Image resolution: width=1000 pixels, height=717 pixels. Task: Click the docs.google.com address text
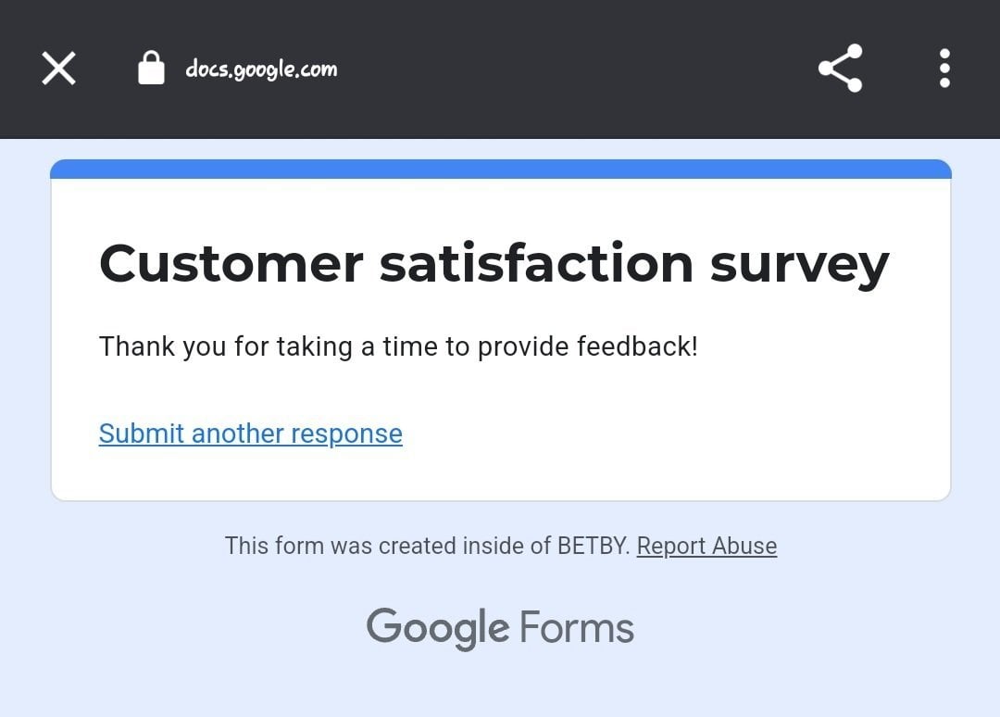pos(261,69)
